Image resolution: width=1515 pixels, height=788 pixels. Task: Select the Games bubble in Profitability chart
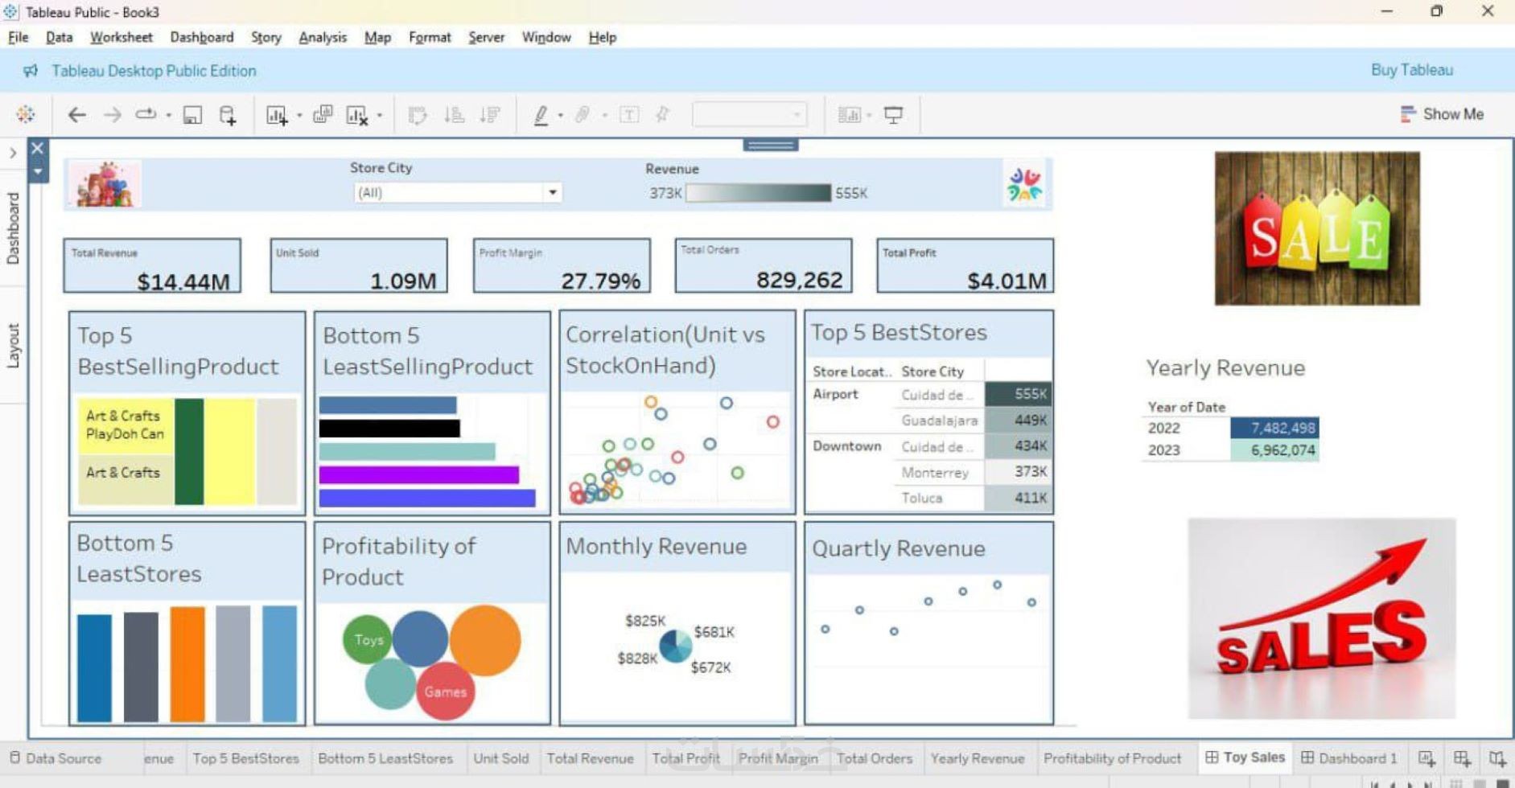(x=445, y=692)
